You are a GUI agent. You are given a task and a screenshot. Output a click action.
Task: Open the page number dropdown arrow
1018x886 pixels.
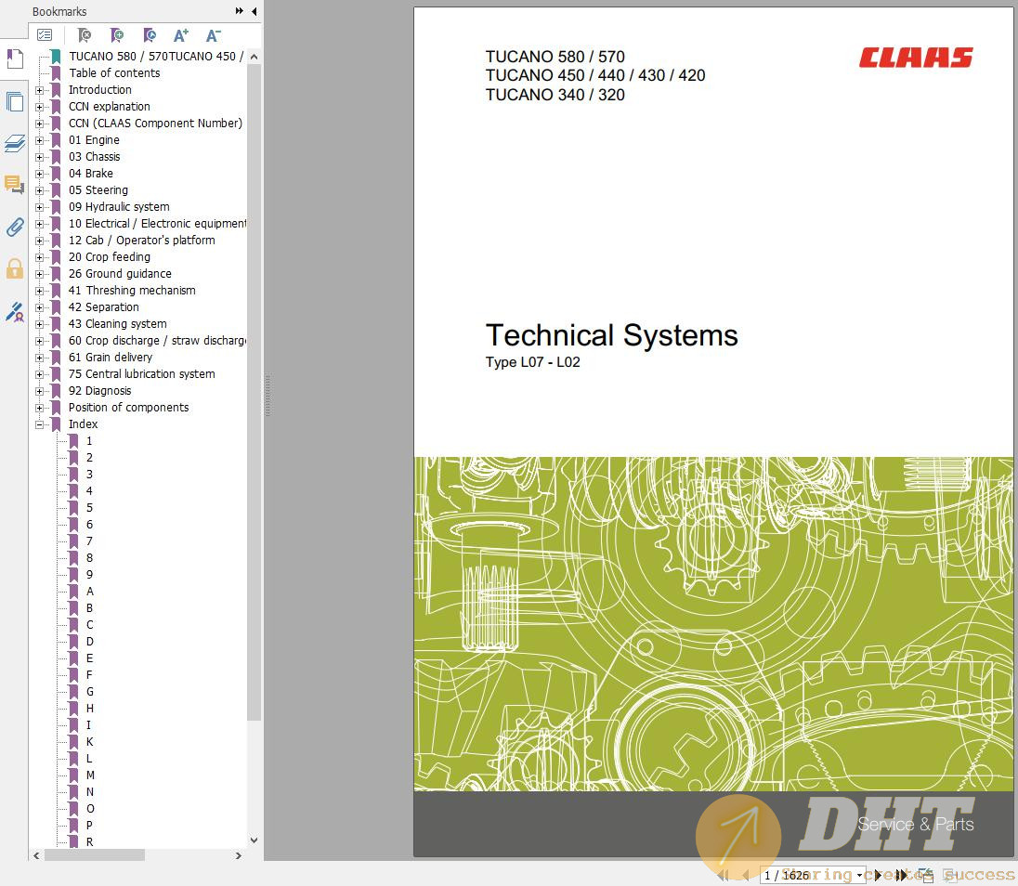pos(859,875)
